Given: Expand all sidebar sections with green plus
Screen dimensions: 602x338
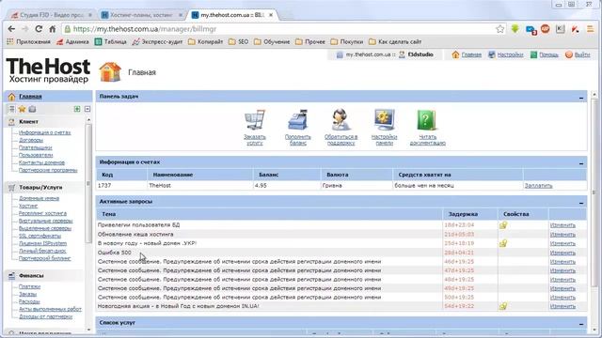Looking at the screenshot, I should pyautogui.click(x=77, y=109).
